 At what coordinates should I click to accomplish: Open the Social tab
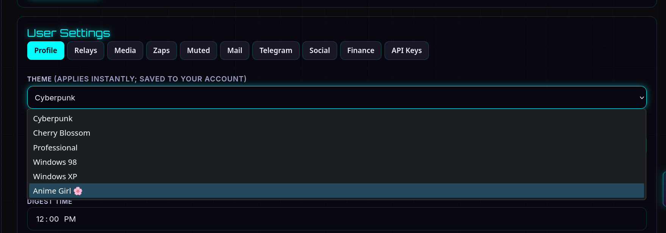pos(320,50)
